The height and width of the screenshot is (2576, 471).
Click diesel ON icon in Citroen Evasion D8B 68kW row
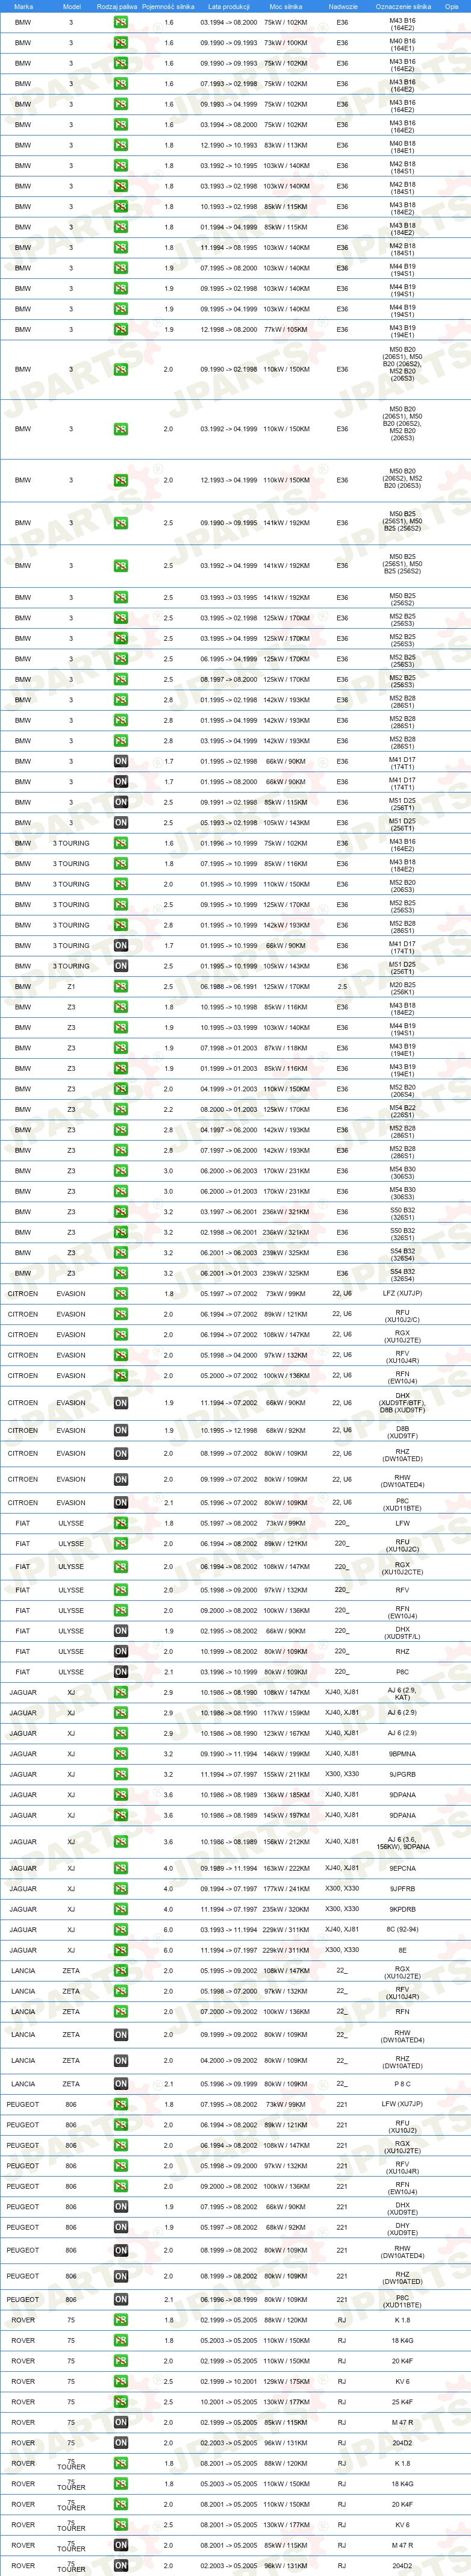120,1430
